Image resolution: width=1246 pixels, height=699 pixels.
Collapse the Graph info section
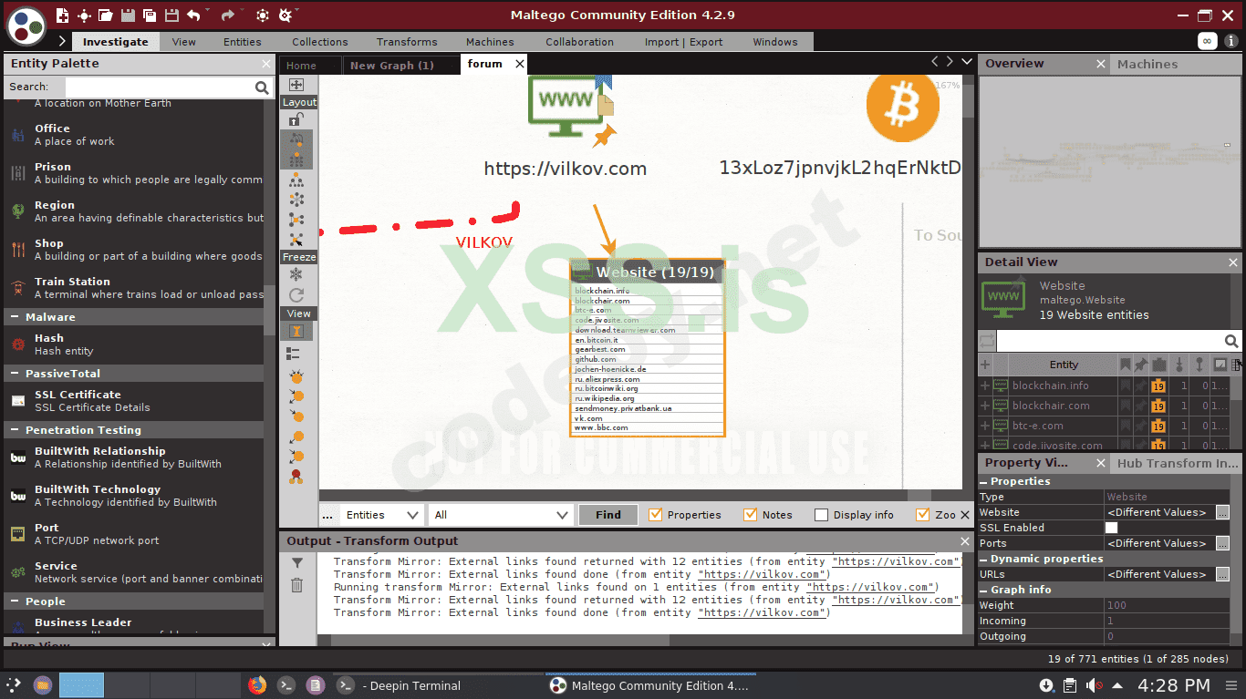(984, 590)
